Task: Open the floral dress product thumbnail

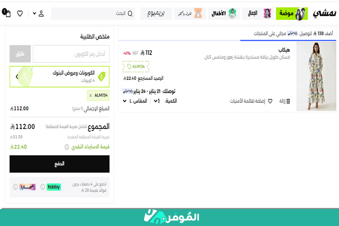Action: point(316,76)
